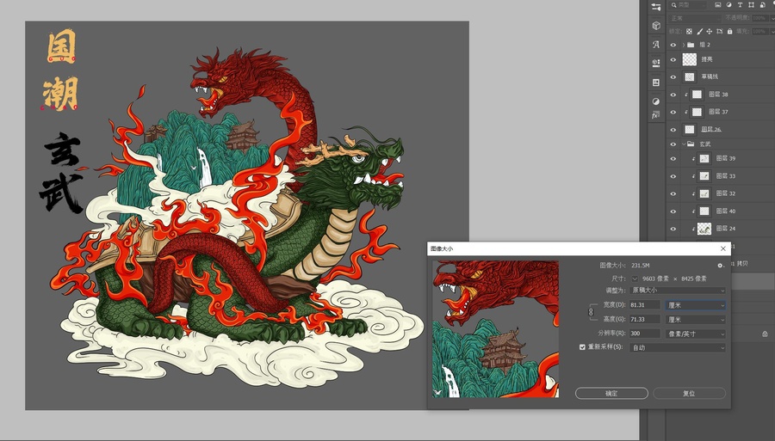Open the Properties panel slider icon
Viewport: 775px width, 441px height.
coord(656,7)
